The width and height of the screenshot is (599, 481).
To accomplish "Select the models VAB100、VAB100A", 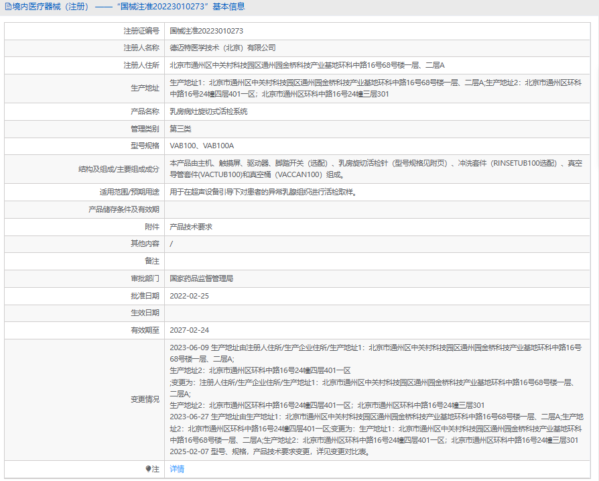I will [x=202, y=146].
